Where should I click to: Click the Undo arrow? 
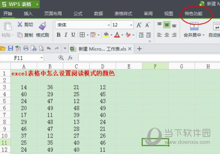(x=49, y=49)
